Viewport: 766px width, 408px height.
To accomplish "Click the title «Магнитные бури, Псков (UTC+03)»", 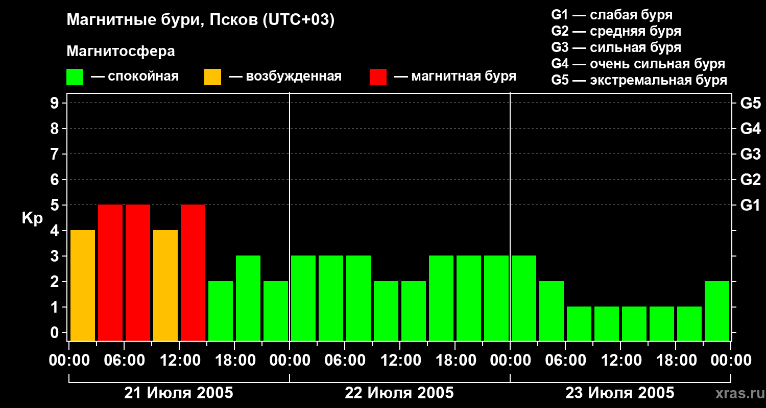I will [x=201, y=20].
